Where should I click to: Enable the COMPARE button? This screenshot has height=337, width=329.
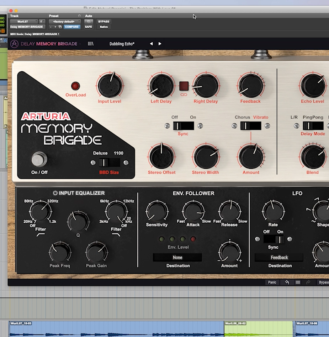72,27
